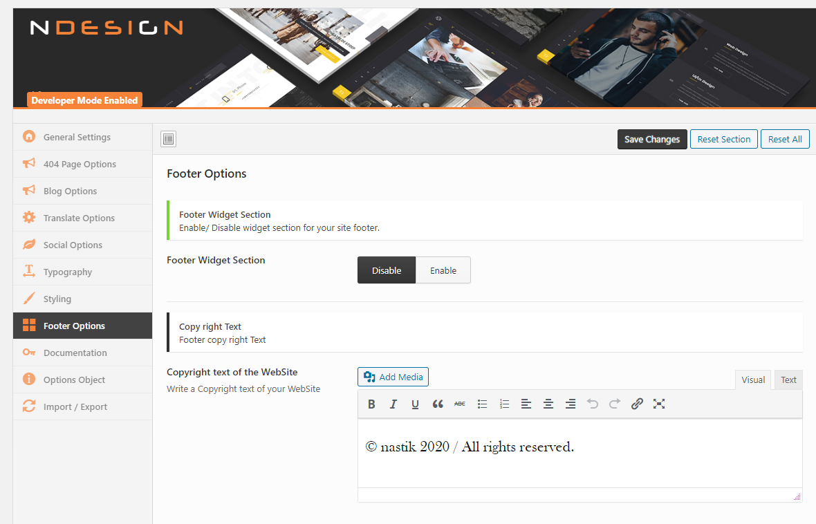Image resolution: width=816 pixels, height=524 pixels.
Task: Click the Underline icon in editor
Action: pos(415,404)
